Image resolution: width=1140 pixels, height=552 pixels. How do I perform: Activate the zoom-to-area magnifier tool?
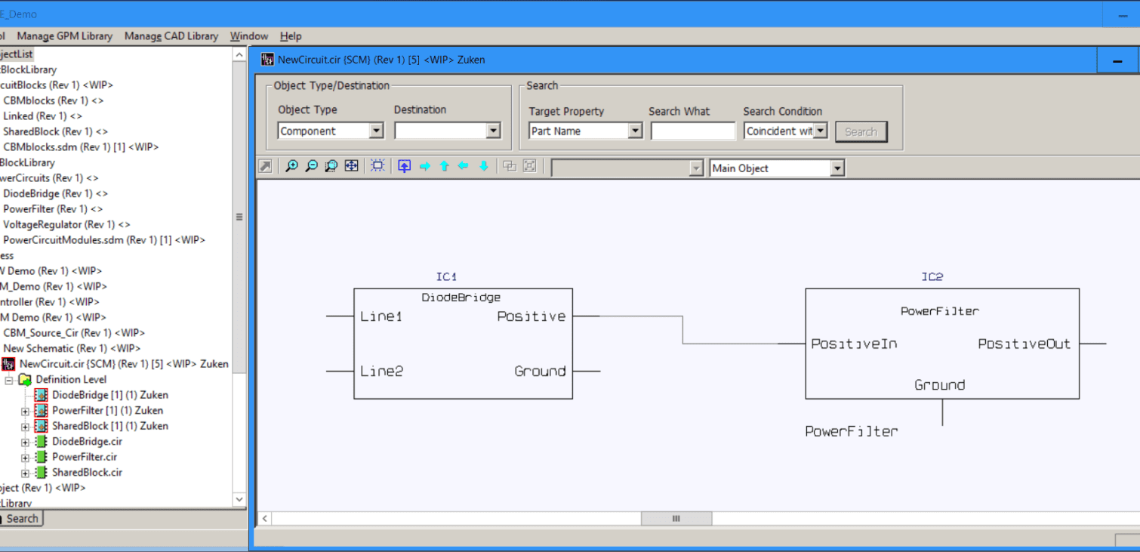tap(331, 165)
